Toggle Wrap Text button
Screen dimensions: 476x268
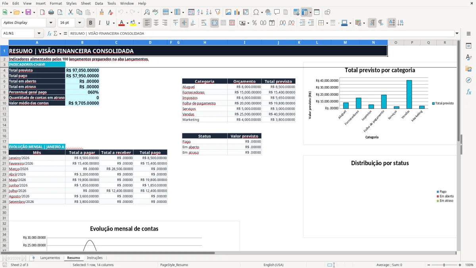204,23
